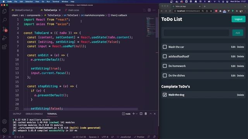248x139 pixels.
Task: Open the 'client' breadcrumb folder
Action: [15, 15]
